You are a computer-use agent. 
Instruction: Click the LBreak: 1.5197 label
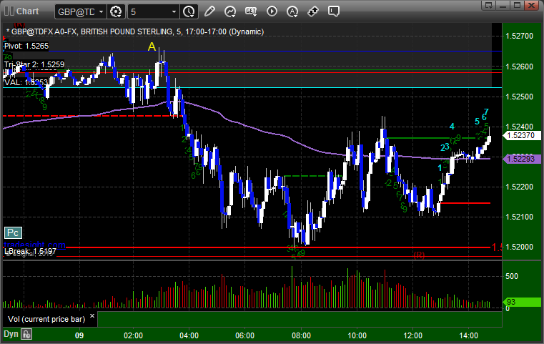click(x=30, y=251)
